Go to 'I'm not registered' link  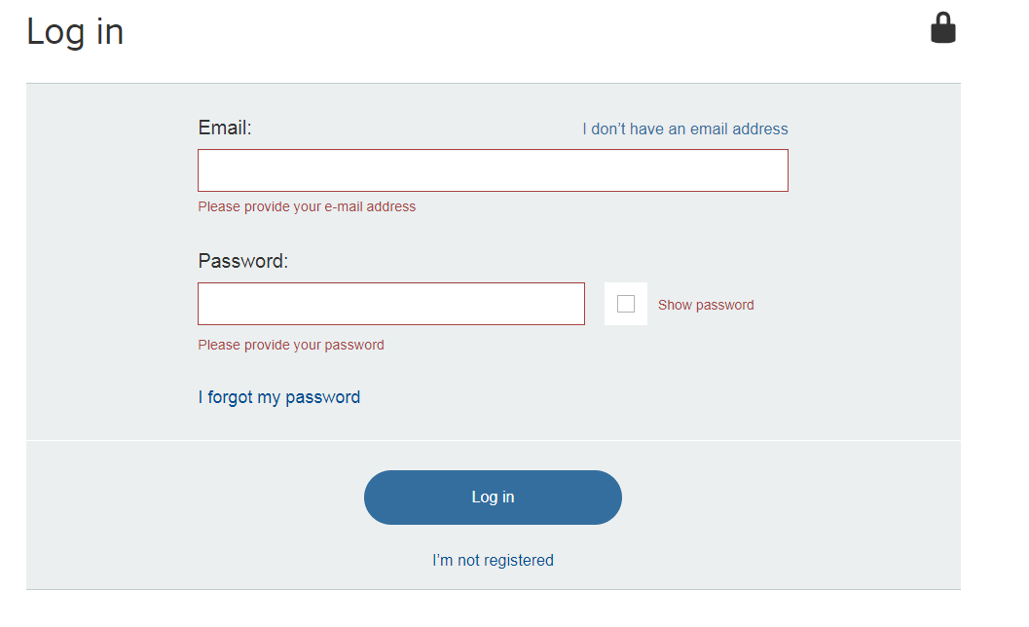pos(493,561)
